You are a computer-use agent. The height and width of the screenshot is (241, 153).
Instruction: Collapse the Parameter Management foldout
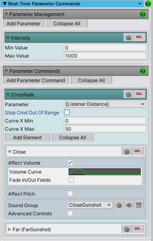pyautogui.click(x=6, y=14)
